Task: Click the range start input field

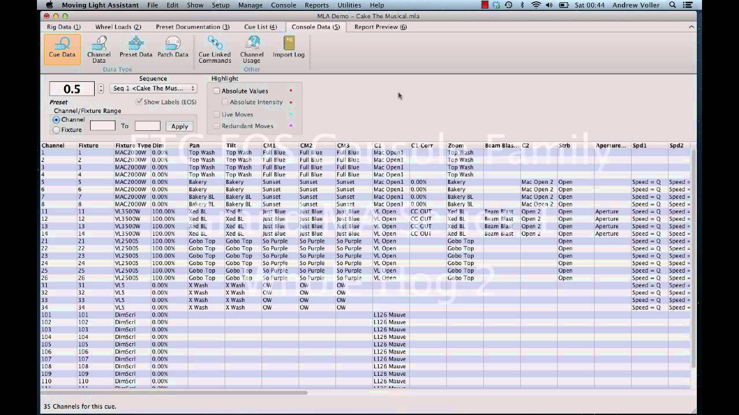Action: [103, 126]
